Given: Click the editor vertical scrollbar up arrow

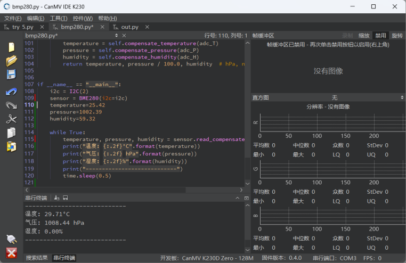Looking at the screenshot, I should (x=248, y=43).
